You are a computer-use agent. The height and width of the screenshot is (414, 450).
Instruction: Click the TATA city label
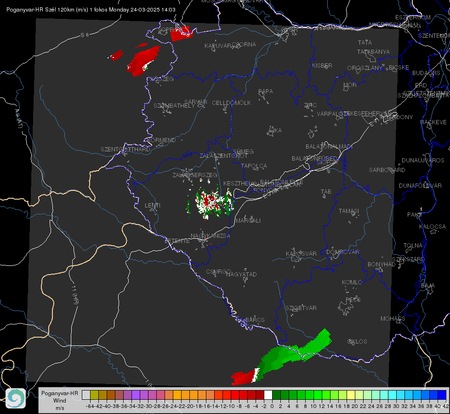point(365,42)
